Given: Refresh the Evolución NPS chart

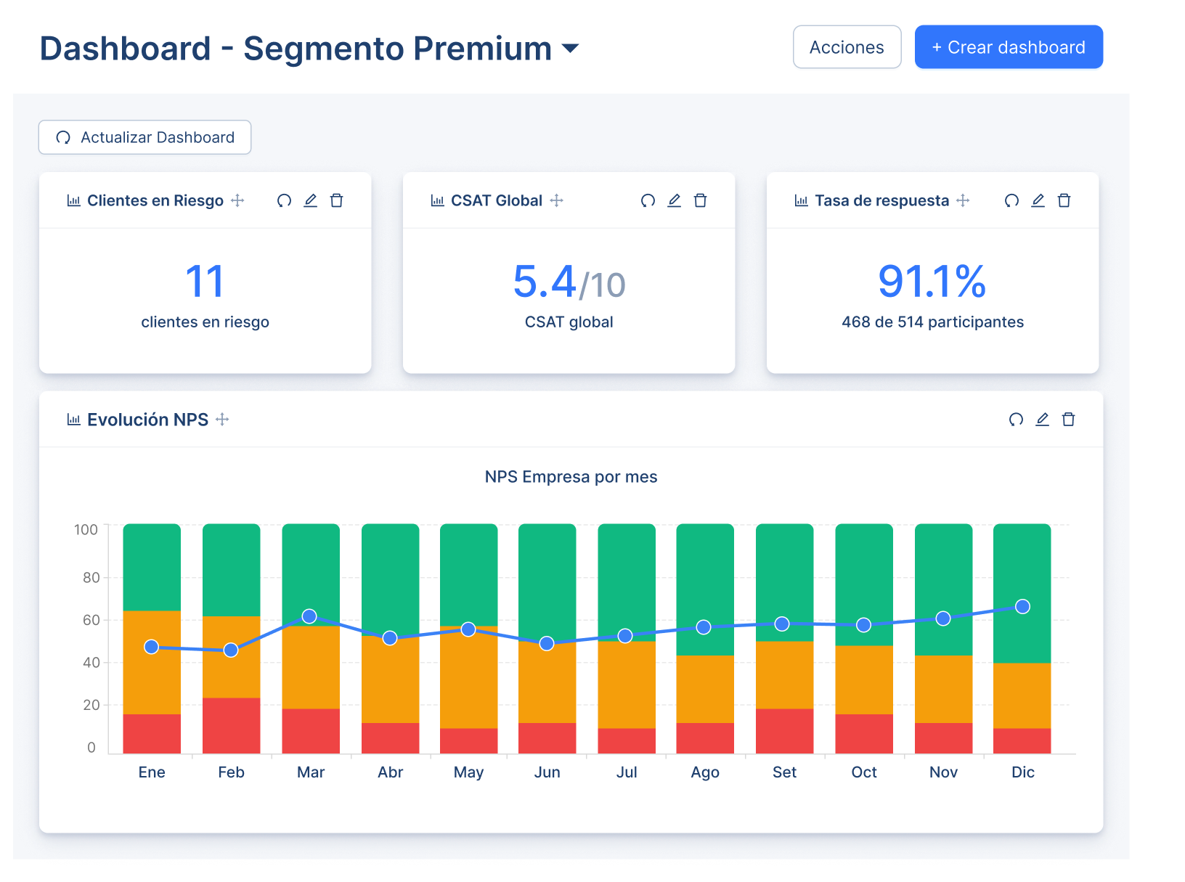Looking at the screenshot, I should point(1015,419).
